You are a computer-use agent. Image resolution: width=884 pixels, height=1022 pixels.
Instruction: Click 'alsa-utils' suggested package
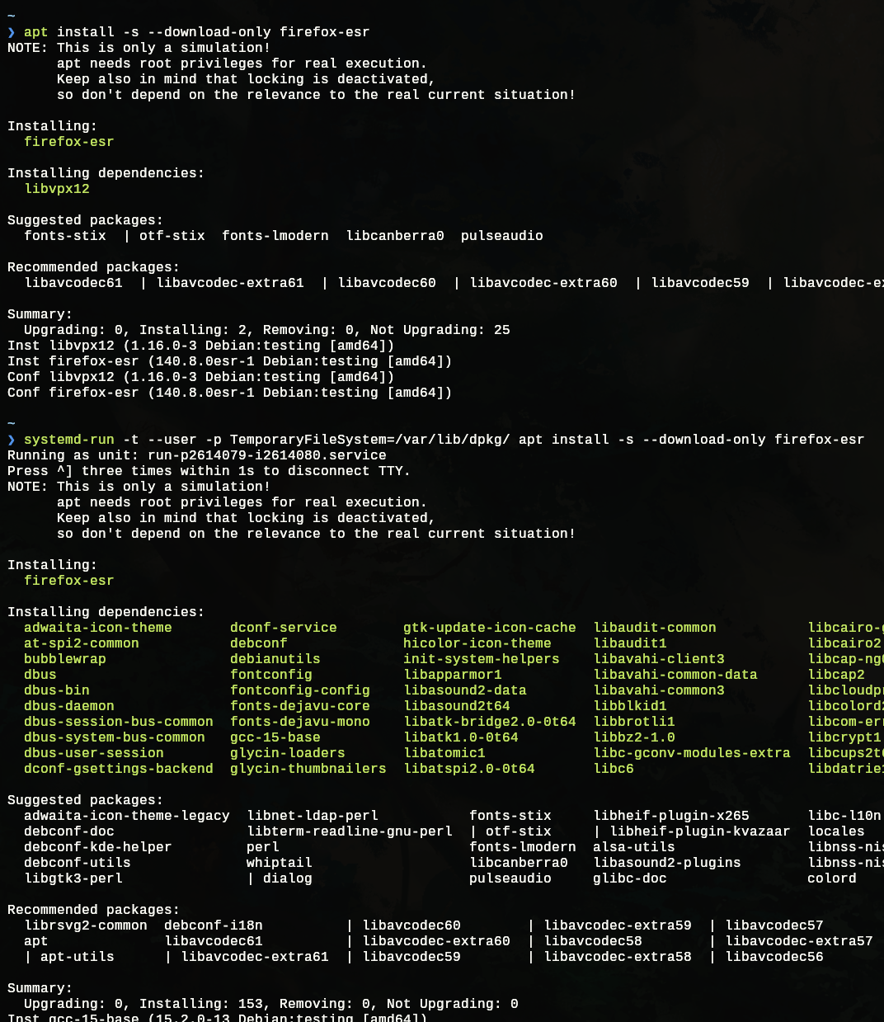coord(634,847)
